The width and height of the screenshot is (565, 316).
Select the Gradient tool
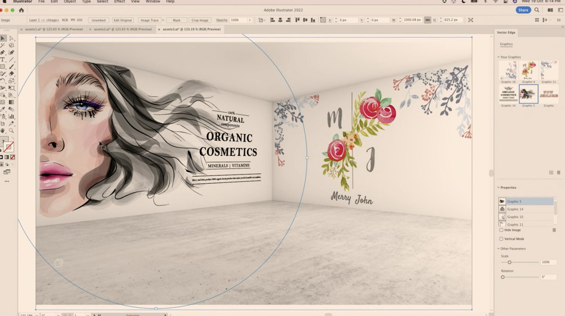(11, 102)
